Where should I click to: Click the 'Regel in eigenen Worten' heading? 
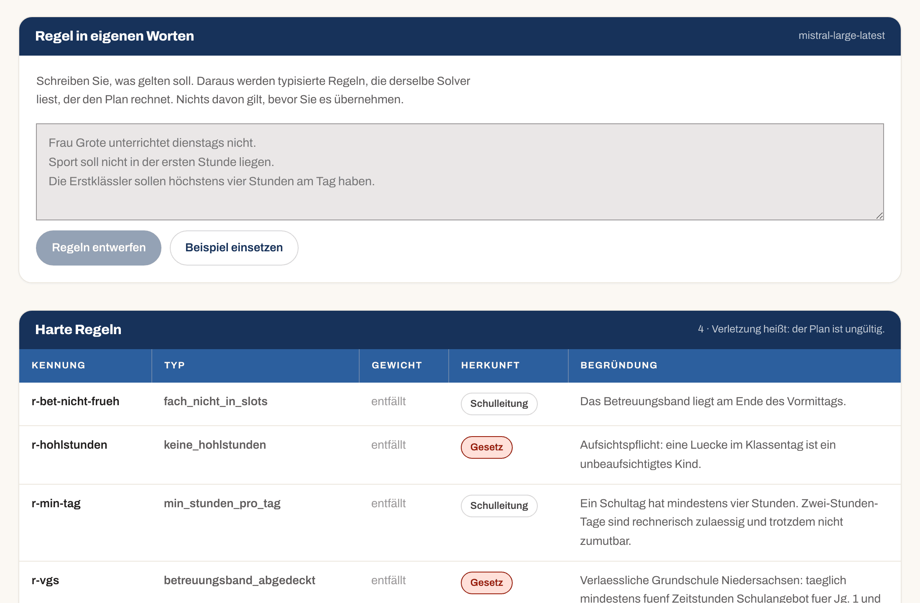click(115, 36)
